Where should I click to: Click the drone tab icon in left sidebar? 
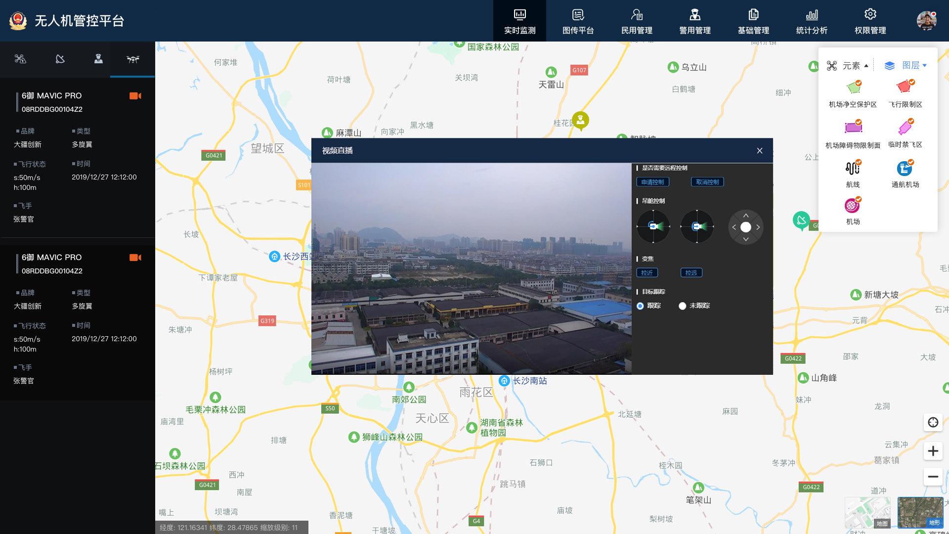tap(132, 59)
